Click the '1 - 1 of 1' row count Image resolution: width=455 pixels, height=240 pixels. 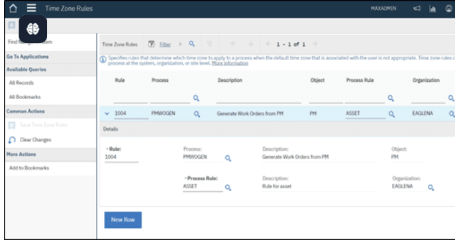pyautogui.click(x=291, y=44)
